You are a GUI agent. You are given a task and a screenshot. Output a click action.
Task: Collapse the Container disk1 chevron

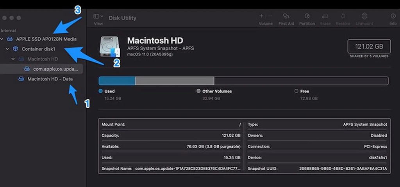coord(7,49)
